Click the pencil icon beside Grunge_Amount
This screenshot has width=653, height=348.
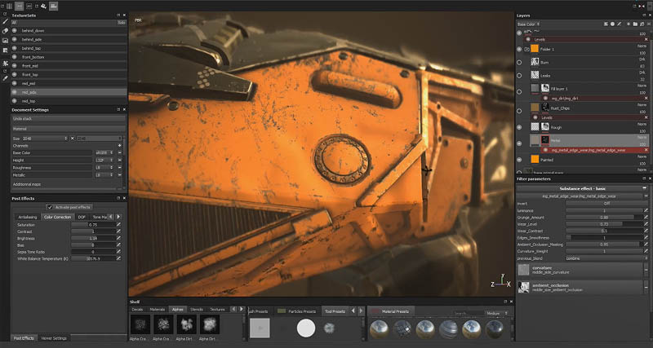[646, 217]
